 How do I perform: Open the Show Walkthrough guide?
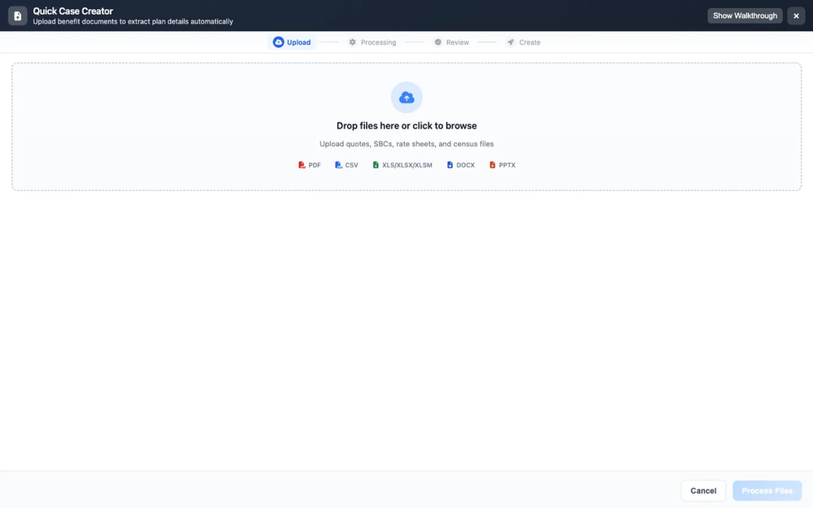pyautogui.click(x=745, y=15)
